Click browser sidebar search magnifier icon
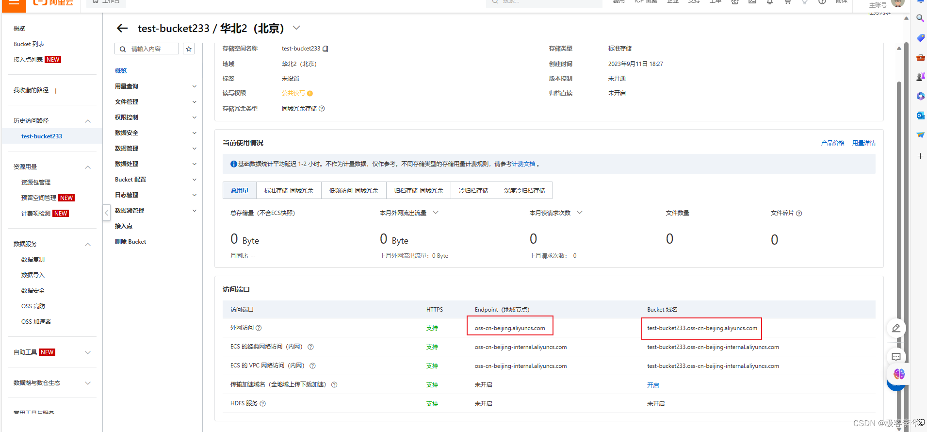This screenshot has width=927, height=432. pyautogui.click(x=920, y=18)
